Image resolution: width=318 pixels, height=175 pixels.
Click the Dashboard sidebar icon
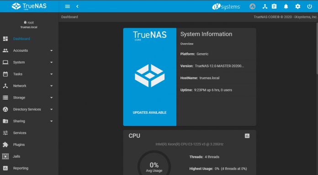click(5, 39)
